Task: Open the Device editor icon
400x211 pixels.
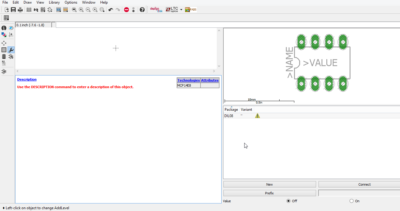Action: pos(36,10)
